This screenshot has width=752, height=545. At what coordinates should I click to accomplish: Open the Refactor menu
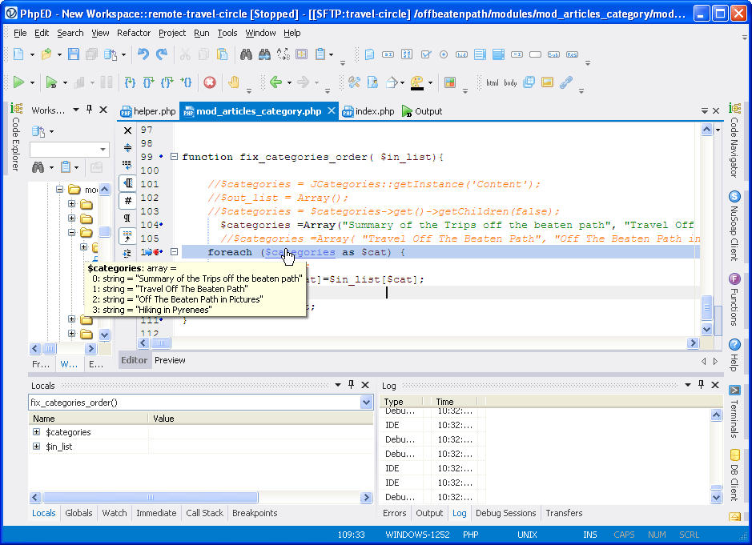click(133, 33)
